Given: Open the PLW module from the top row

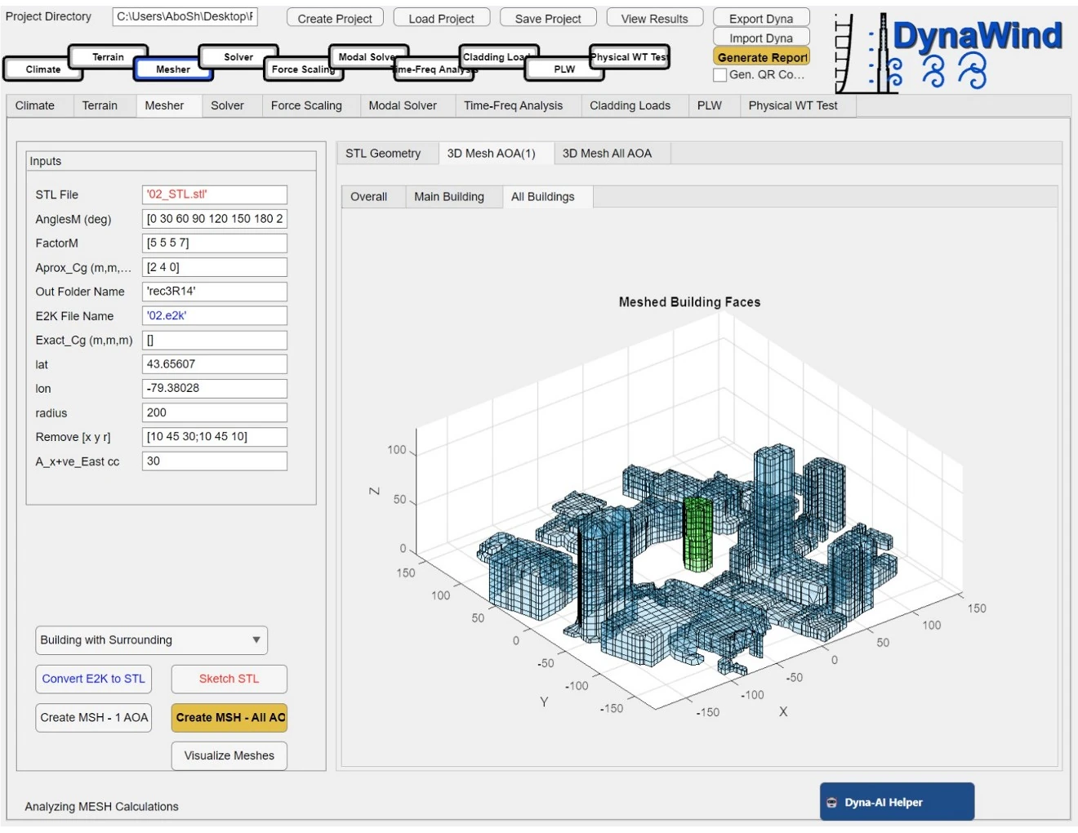Looking at the screenshot, I should [563, 69].
